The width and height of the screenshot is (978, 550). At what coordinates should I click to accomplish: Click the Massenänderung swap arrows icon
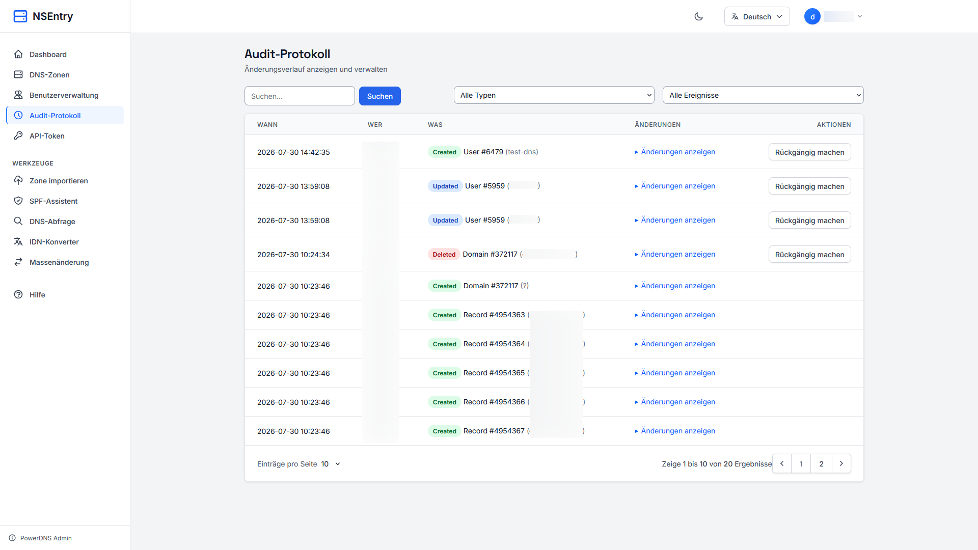[x=18, y=262]
